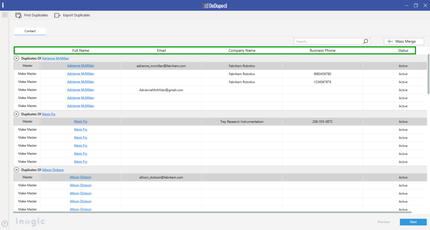Open the hamburger menu icon in the sidebar

(5, 15)
